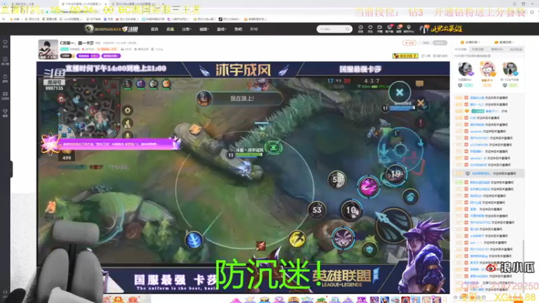
Task: Click the yellow Flash summoner spell
Action: click(297, 239)
